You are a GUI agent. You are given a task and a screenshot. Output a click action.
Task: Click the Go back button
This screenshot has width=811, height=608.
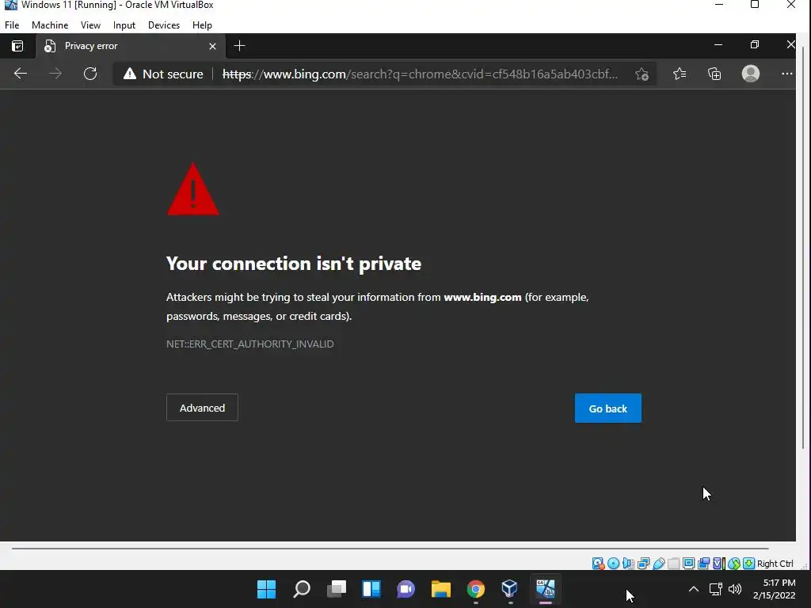(x=607, y=408)
